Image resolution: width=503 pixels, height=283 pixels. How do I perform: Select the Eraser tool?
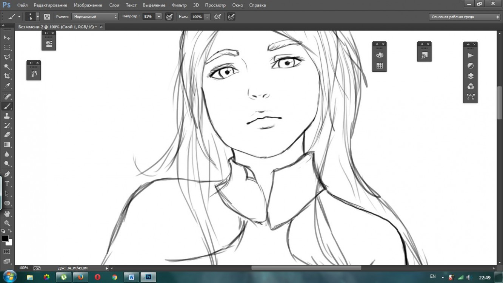(x=7, y=135)
